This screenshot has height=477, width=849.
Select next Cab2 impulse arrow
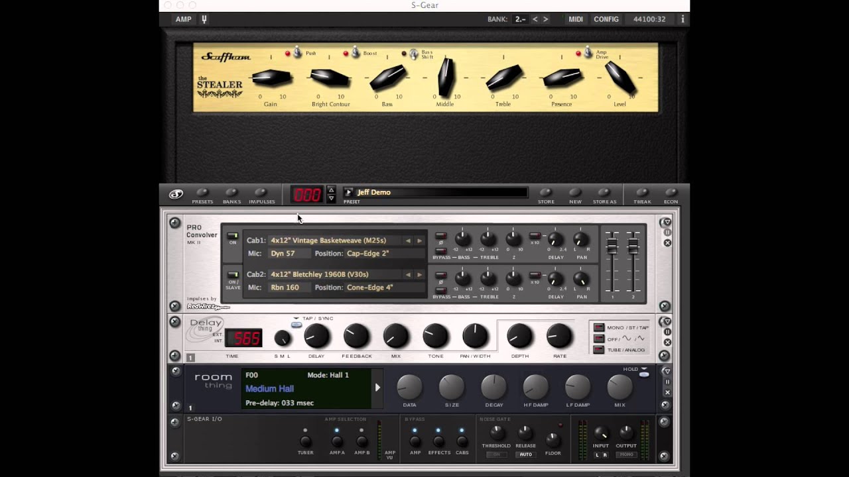(419, 274)
